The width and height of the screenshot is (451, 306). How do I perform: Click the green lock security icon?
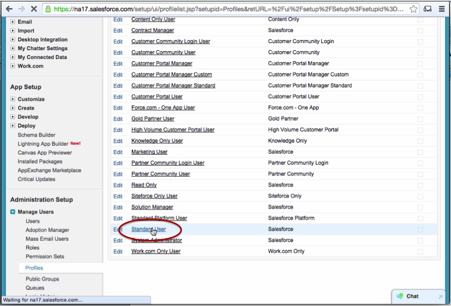point(48,9)
